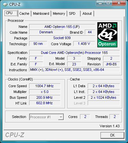Click the Core Speed value 1004.7 MHz
The width and height of the screenshot is (128, 143).
pyautogui.click(x=45, y=86)
